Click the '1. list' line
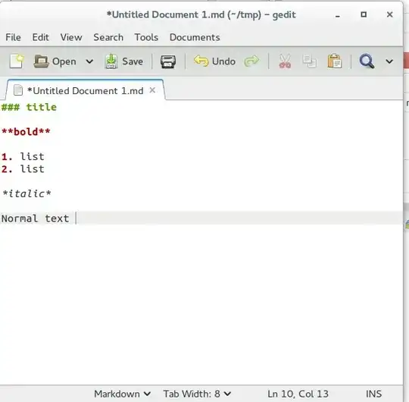This screenshot has height=402, width=409. tap(23, 156)
